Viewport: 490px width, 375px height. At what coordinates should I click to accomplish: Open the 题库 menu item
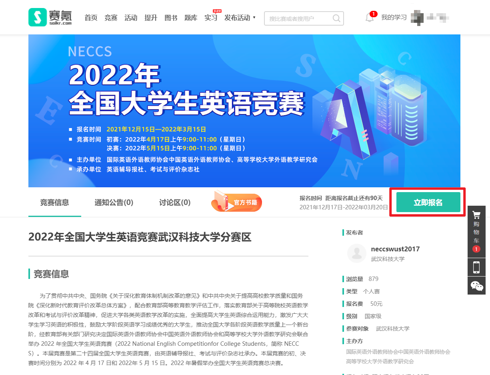pyautogui.click(x=191, y=18)
